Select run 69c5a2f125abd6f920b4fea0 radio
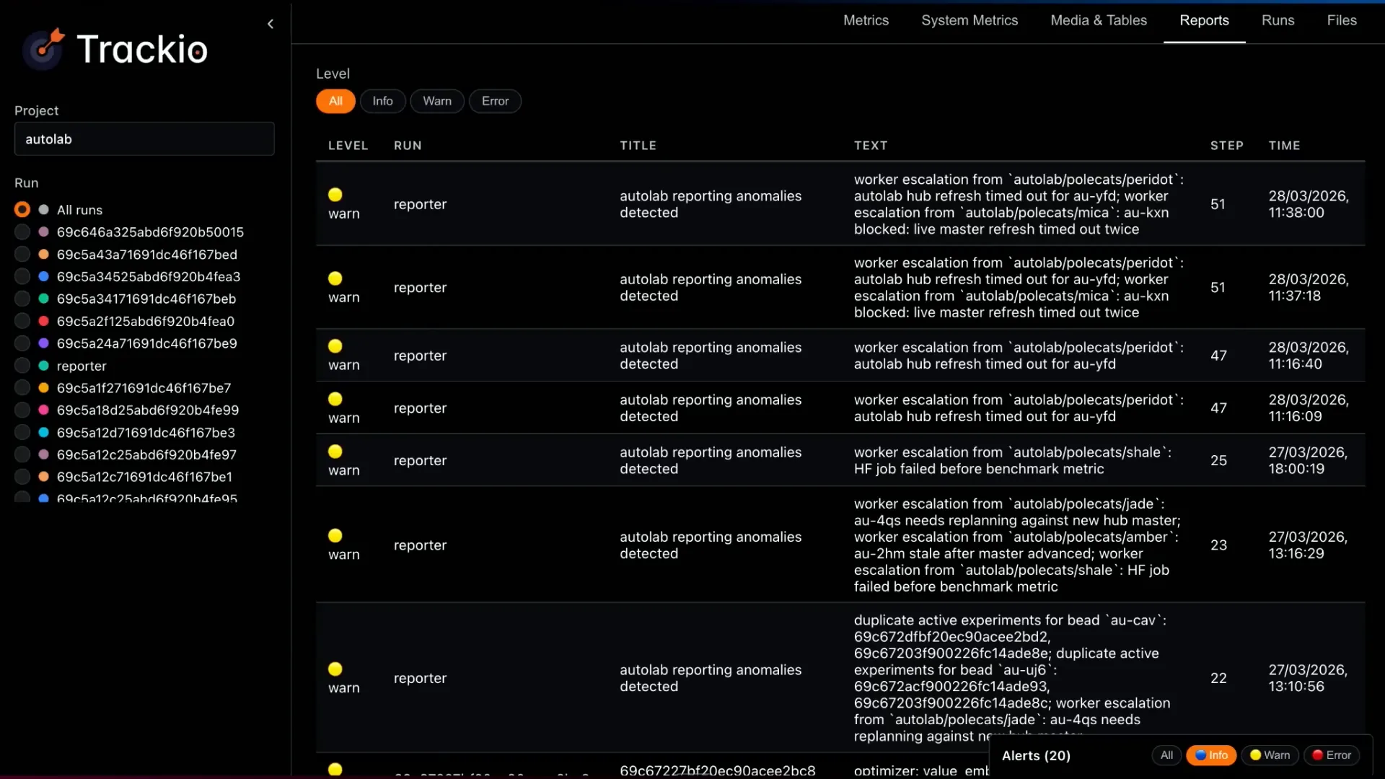Image resolution: width=1385 pixels, height=779 pixels. tap(22, 321)
